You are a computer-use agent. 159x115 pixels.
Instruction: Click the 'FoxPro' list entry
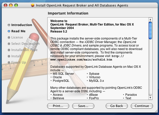(94, 98)
